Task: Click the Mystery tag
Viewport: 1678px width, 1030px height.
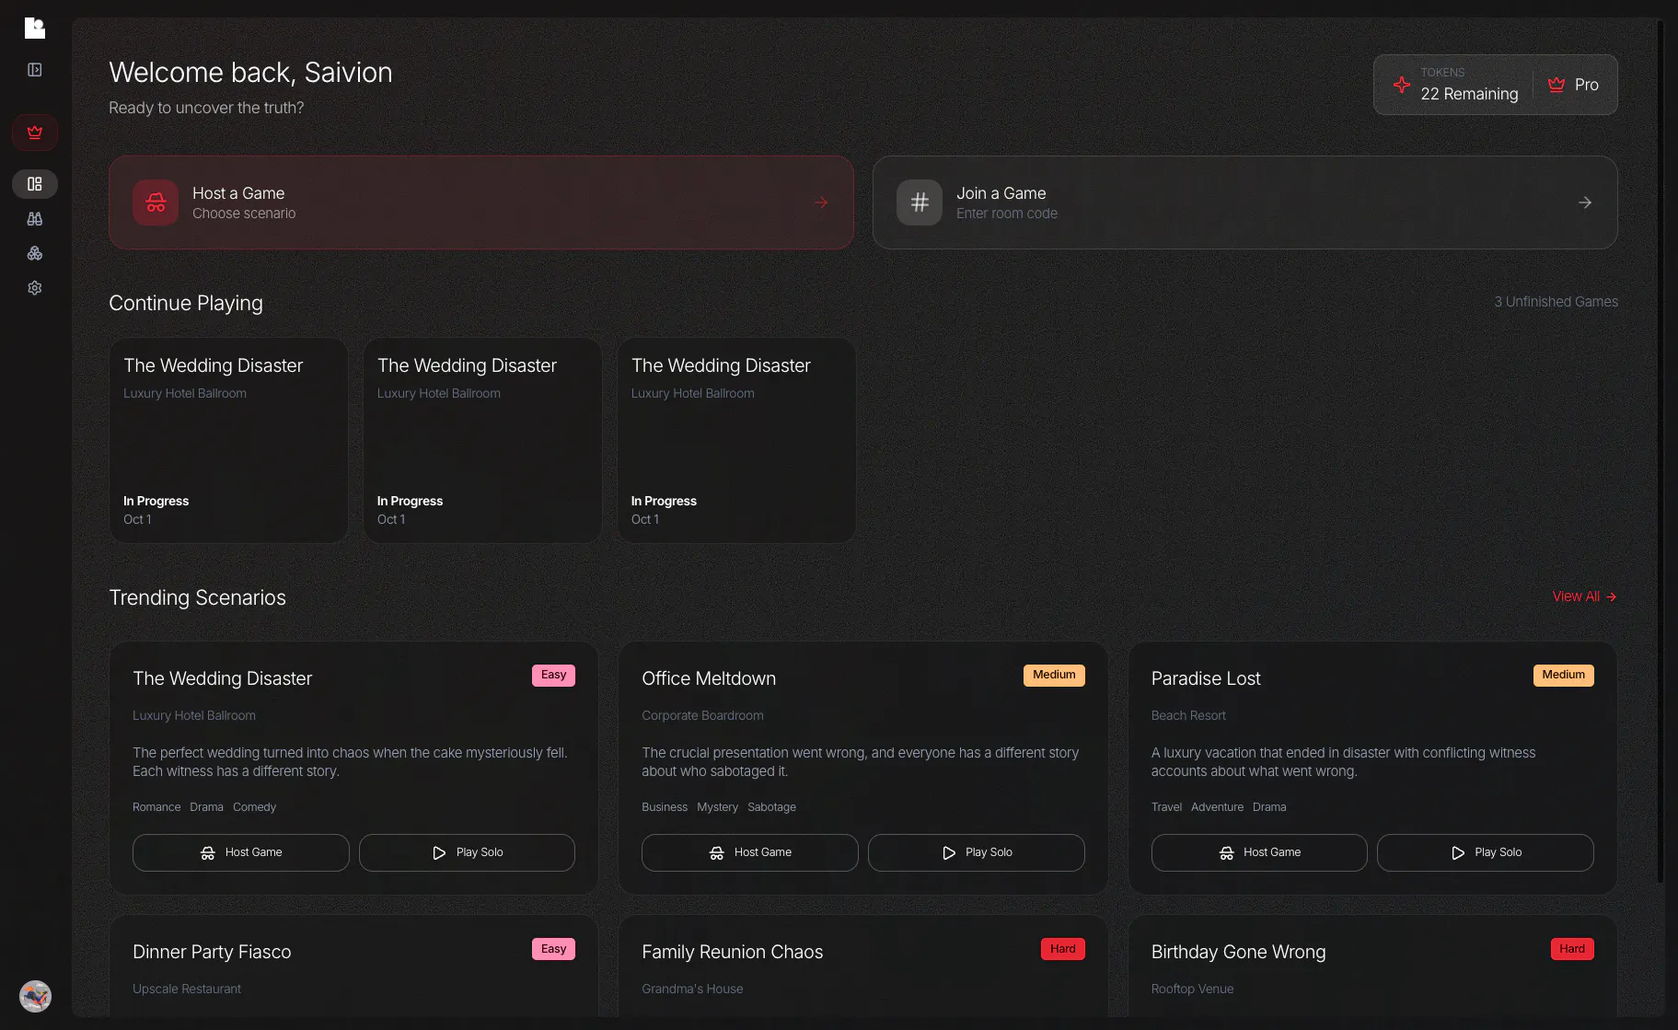Action: click(x=717, y=807)
